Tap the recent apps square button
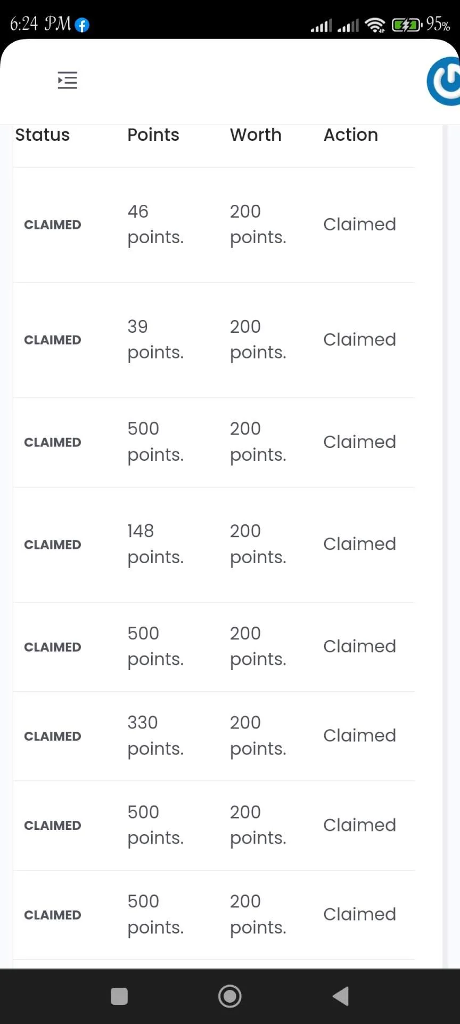Image resolution: width=460 pixels, height=1024 pixels. [119, 996]
